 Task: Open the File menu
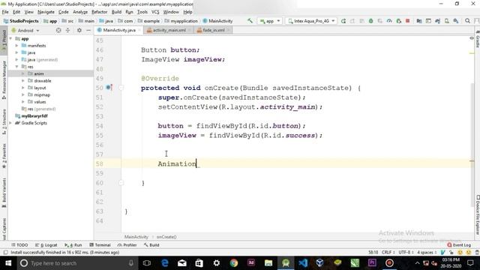(5, 12)
